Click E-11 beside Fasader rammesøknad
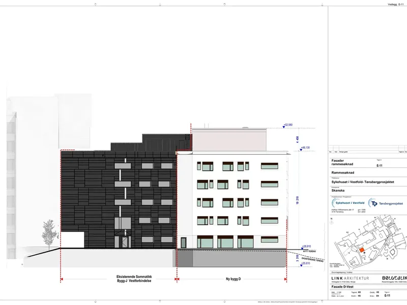The height and width of the screenshot is (305, 407). click(380, 166)
